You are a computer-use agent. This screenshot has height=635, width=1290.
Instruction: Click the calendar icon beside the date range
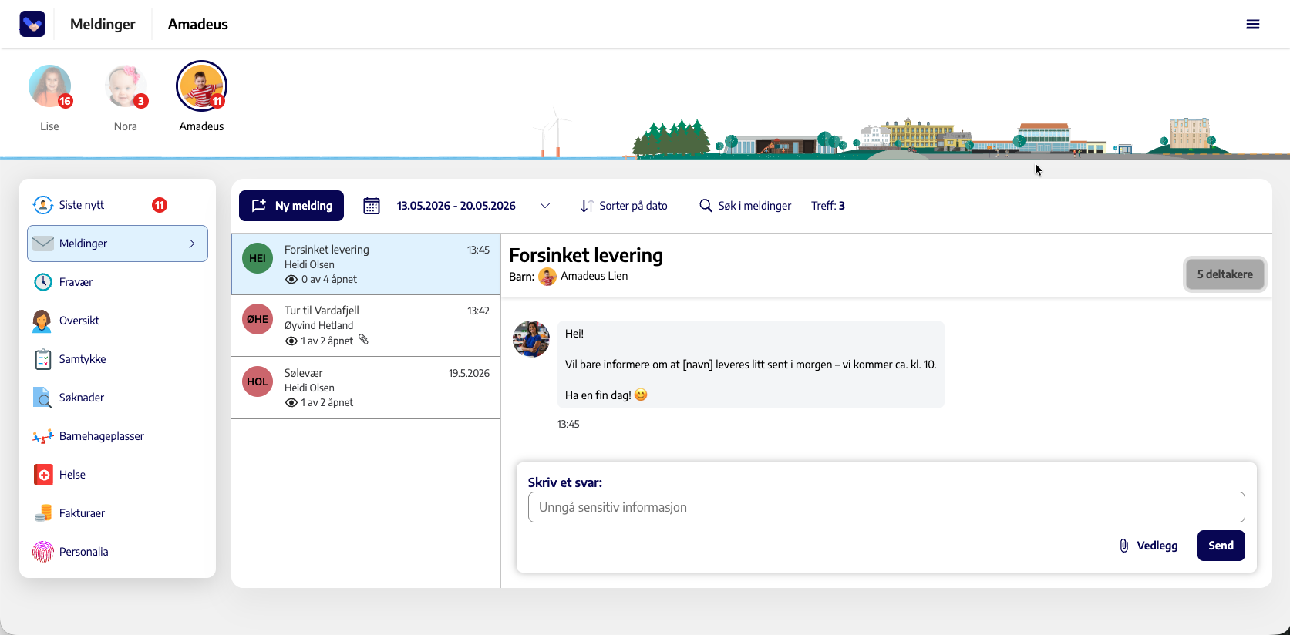pos(372,206)
